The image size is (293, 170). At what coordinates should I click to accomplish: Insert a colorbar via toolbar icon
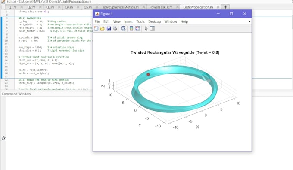(131, 28)
